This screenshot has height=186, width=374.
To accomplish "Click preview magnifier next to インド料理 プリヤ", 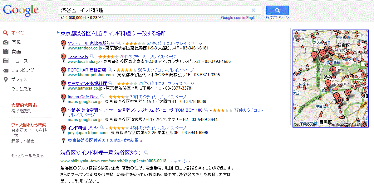I will 102,128.
